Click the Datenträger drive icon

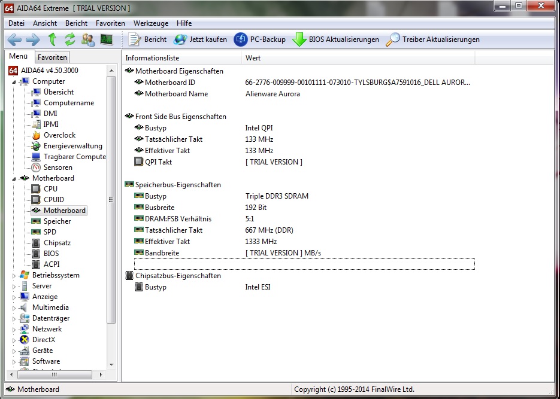[25, 318]
